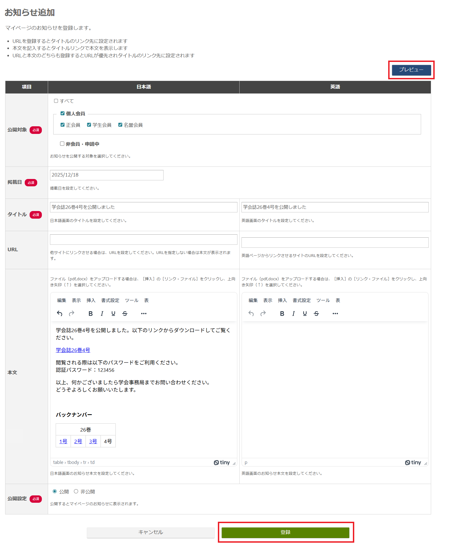Image resolution: width=461 pixels, height=547 pixels.
Task: Open the 表 menu in the English editor
Action: [x=338, y=300]
